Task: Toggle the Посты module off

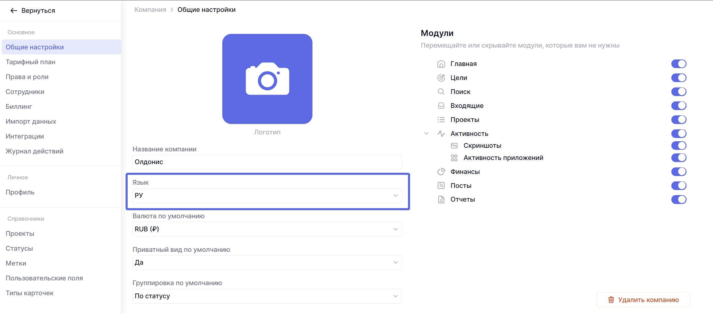Action: [678, 186]
